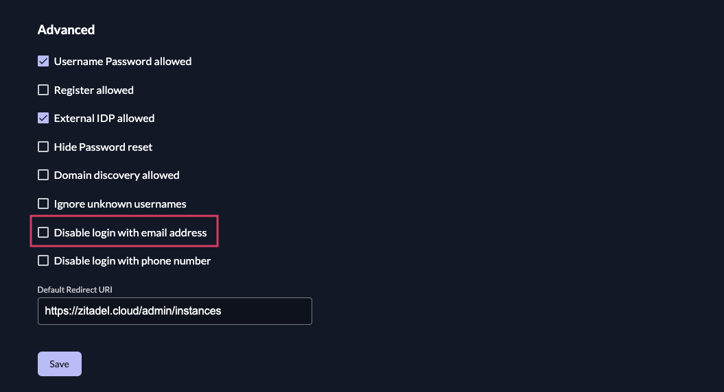This screenshot has height=392, width=724.
Task: Toggle Disable login with email address checkbox
Action: tap(43, 232)
